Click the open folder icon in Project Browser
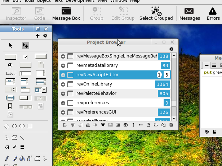Viewport: 222px width, 166px height. pyautogui.click(x=156, y=125)
